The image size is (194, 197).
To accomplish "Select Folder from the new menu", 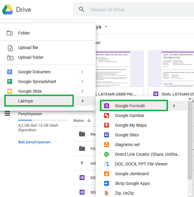I will [x=48, y=33].
